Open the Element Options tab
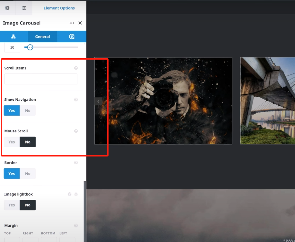 tap(59, 8)
